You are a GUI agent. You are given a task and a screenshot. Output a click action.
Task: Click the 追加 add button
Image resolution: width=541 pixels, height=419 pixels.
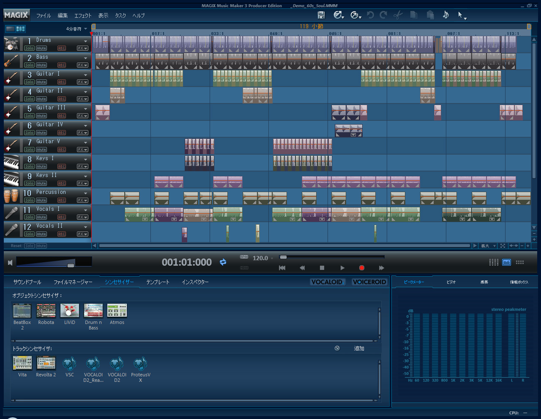coord(359,348)
